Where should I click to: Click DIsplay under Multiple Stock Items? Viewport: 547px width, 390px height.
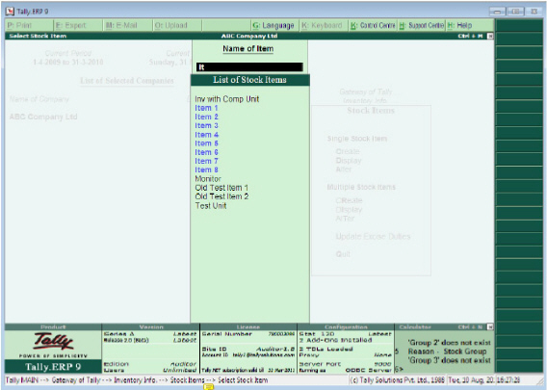pos(349,210)
